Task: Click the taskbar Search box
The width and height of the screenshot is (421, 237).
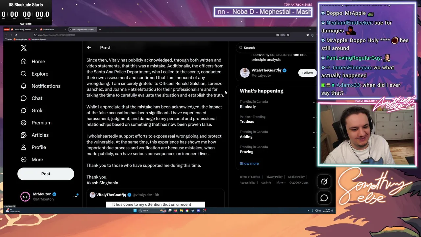Action: pos(152,211)
